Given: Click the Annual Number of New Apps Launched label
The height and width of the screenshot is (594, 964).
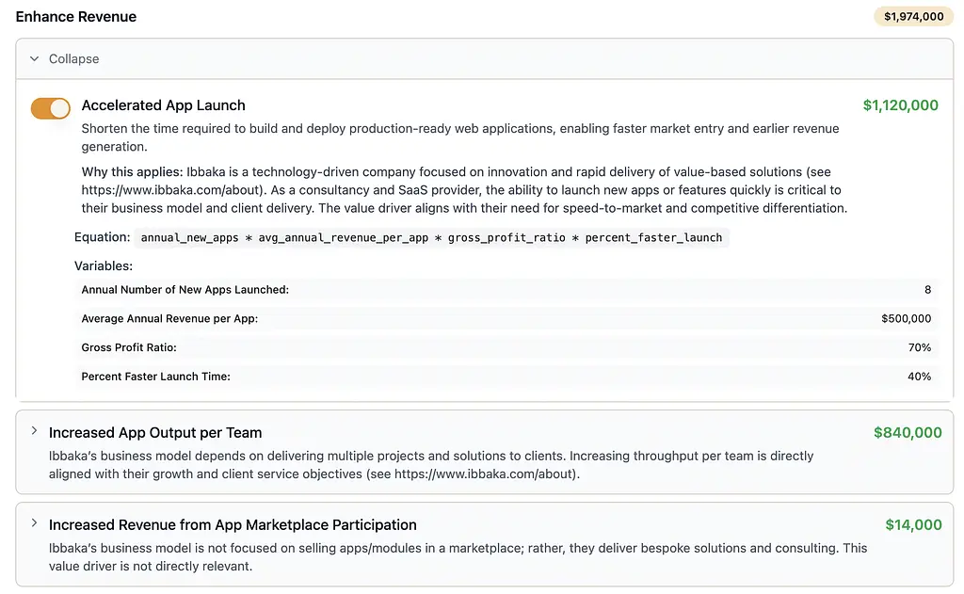Looking at the screenshot, I should point(185,290).
